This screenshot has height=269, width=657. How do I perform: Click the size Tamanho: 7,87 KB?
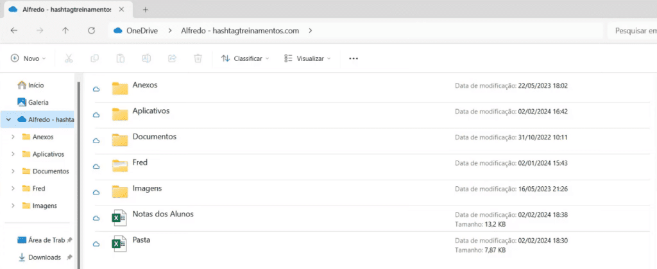pos(480,250)
